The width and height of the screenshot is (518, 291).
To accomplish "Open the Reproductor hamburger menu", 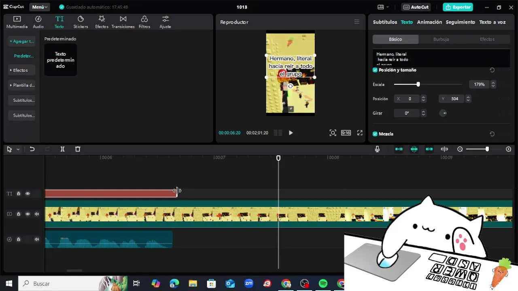I will tap(357, 22).
